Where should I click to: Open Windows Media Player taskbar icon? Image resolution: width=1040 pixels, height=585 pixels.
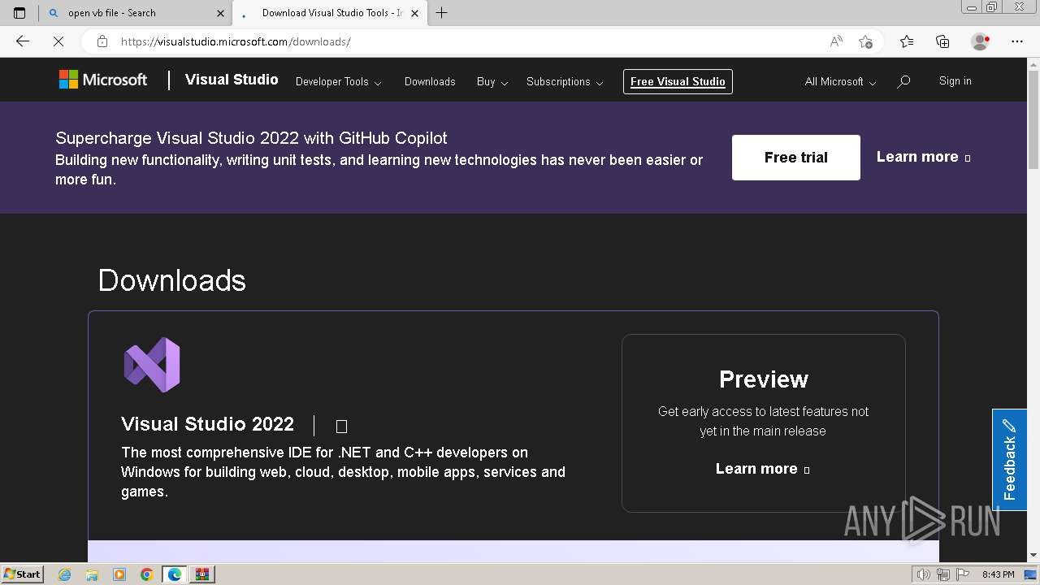(119, 574)
